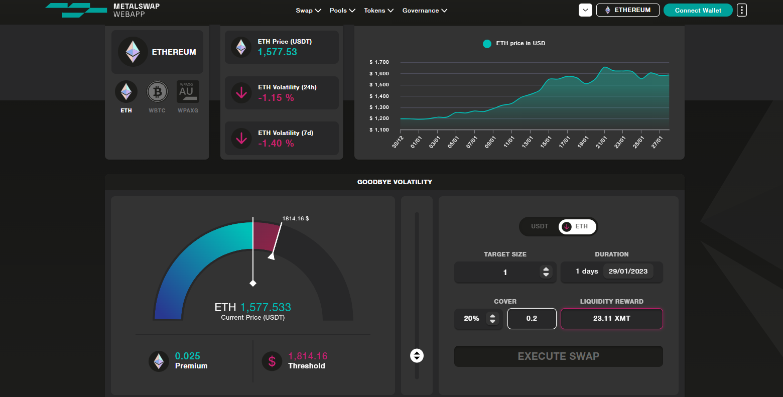Open the 20% cover selector
Screen dimensions: 783x397
(x=478, y=319)
